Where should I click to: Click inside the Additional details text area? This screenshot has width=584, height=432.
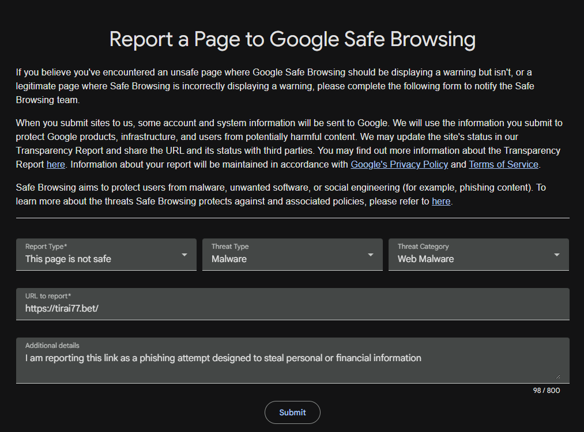(293, 361)
